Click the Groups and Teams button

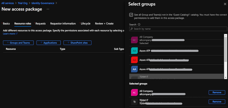click(x=18, y=43)
